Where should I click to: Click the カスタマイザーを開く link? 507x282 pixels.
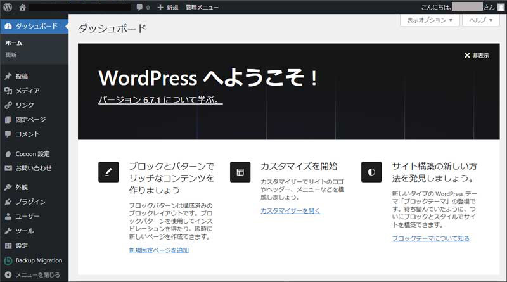290,210
